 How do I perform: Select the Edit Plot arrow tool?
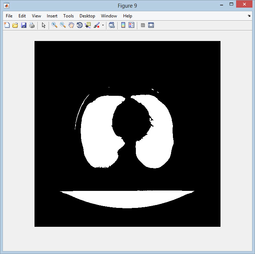point(44,25)
